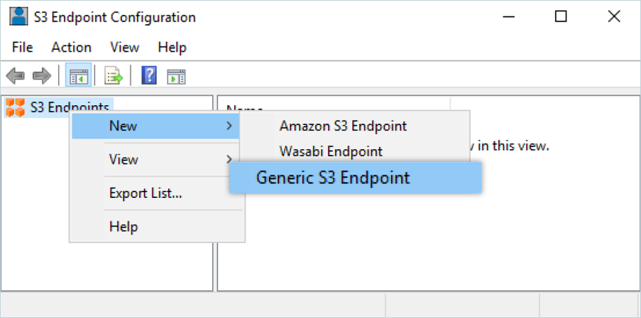Click the S3 Endpoint Configuration title icon
This screenshot has height=318, width=641.
click(19, 16)
